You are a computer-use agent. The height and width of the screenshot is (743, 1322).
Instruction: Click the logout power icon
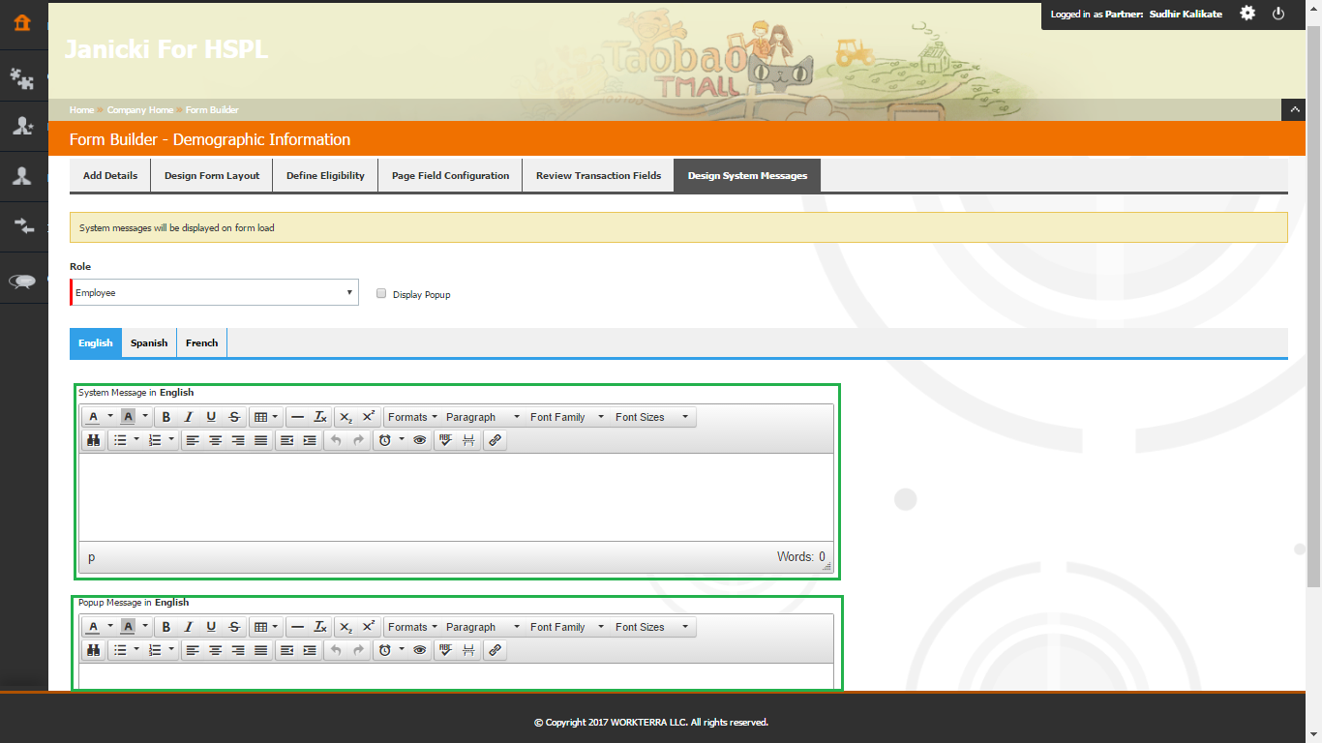point(1278,14)
